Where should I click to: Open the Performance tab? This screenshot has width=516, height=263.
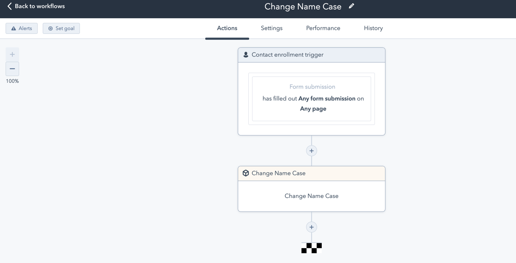point(323,28)
